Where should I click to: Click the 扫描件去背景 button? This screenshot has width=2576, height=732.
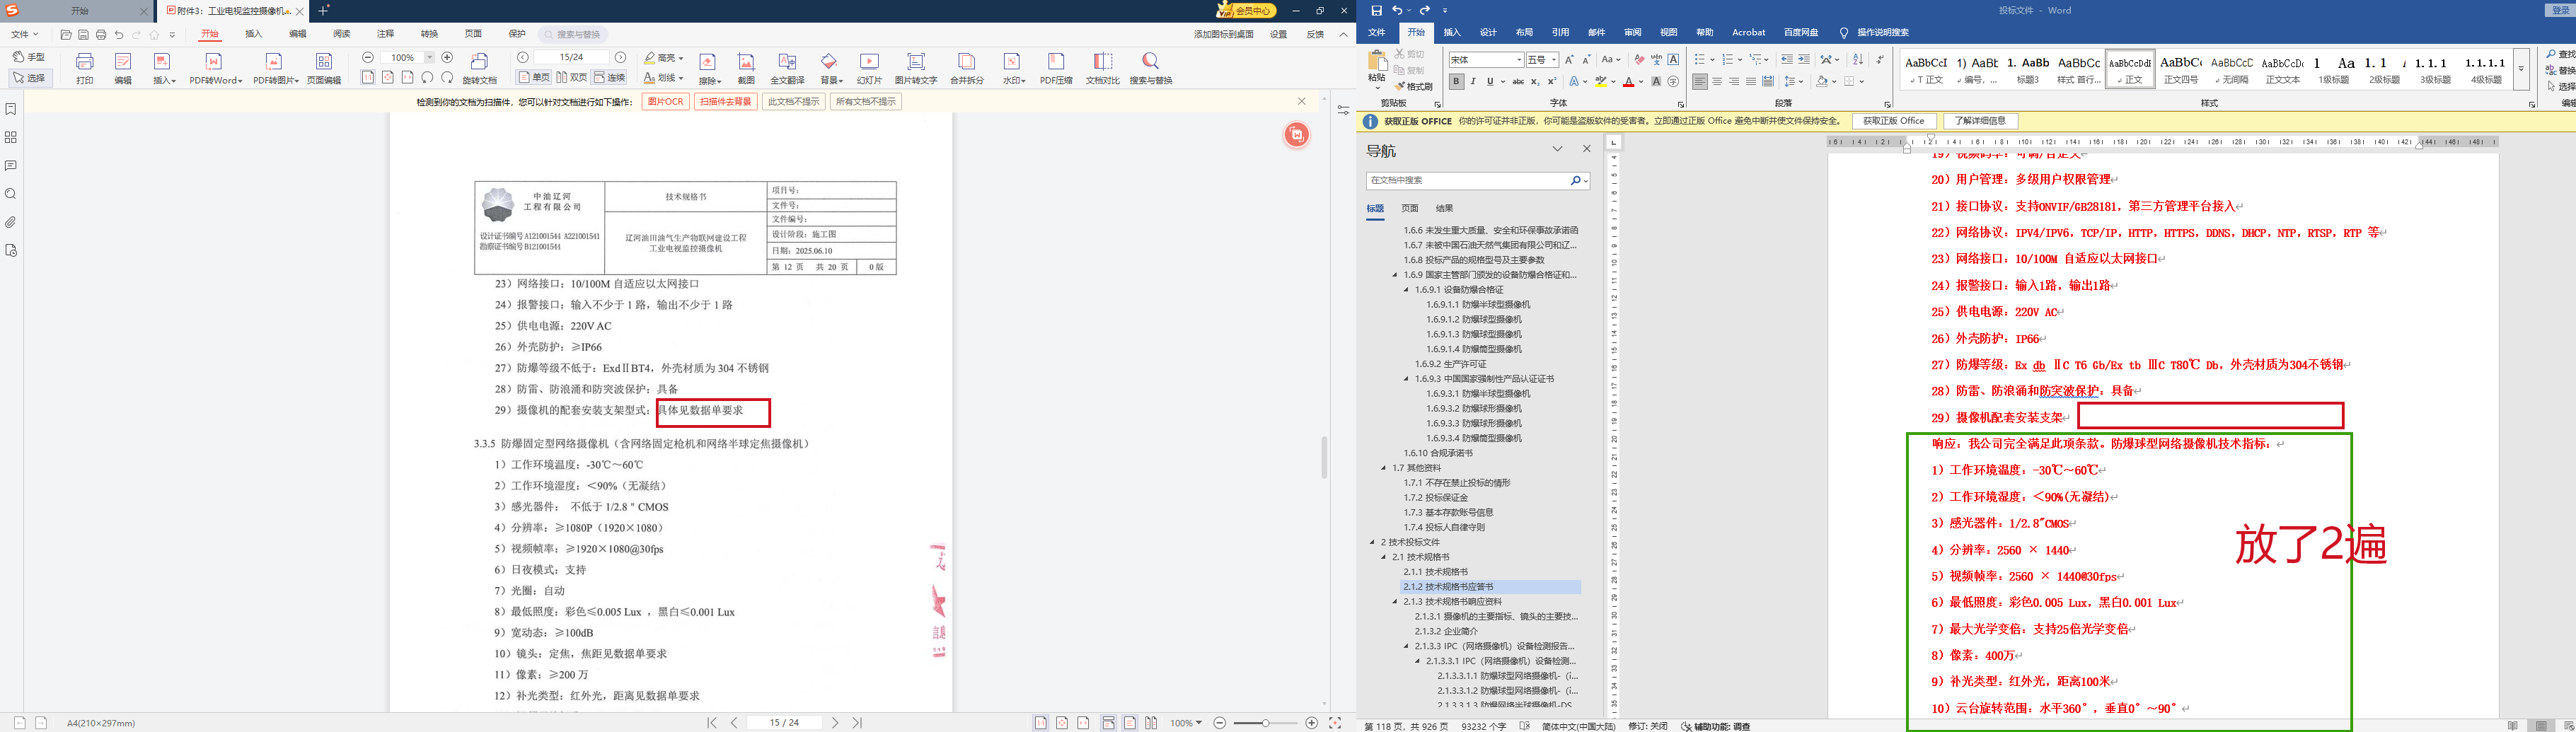725,102
